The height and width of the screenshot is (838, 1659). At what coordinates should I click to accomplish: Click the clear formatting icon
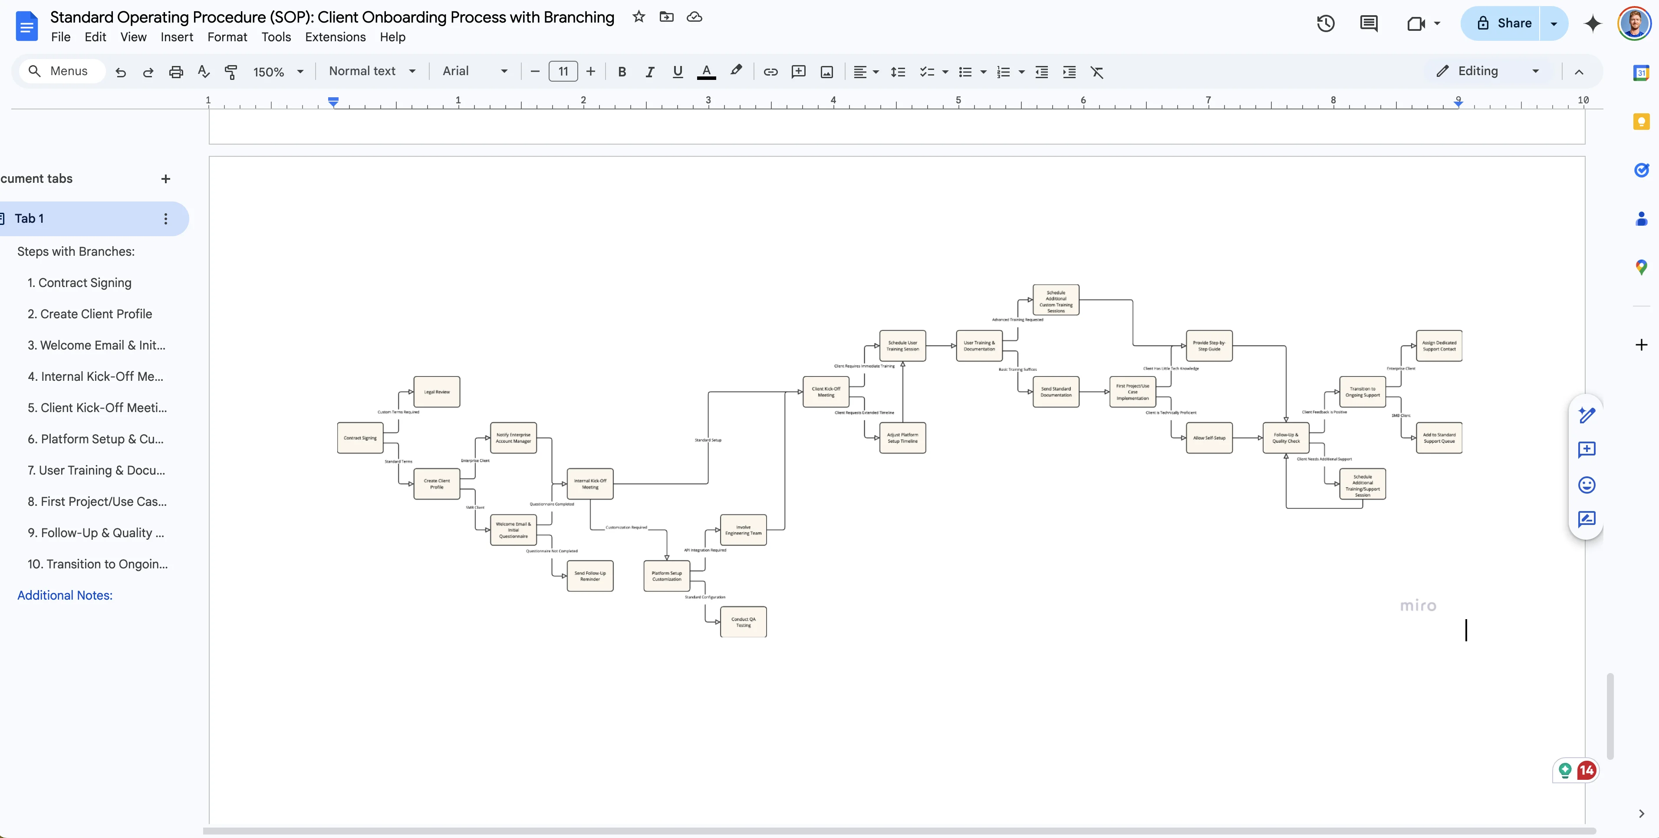tap(1097, 72)
